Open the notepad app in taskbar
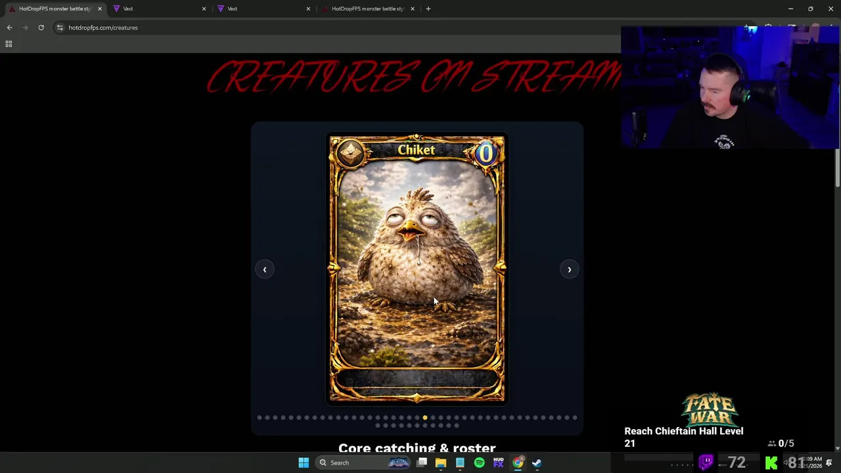The width and height of the screenshot is (841, 473). click(460, 462)
